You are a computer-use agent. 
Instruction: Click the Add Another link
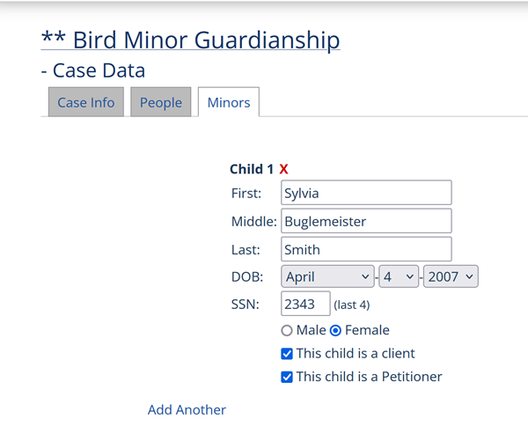pos(187,409)
